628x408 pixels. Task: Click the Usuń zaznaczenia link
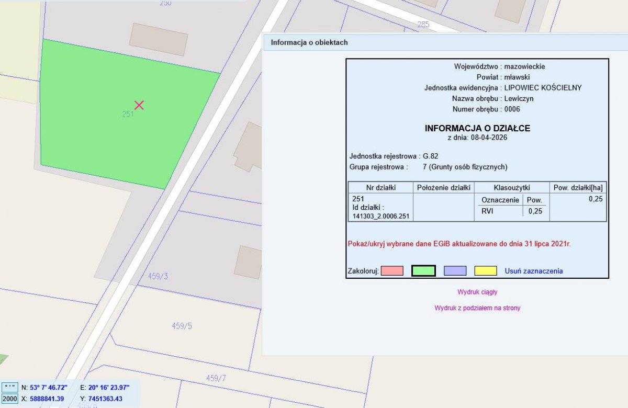[x=533, y=271]
